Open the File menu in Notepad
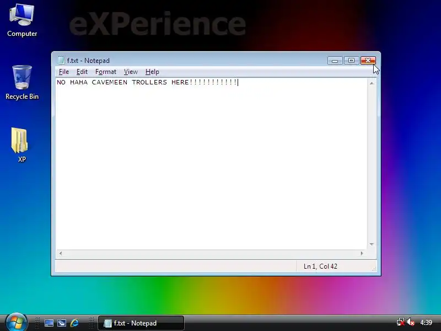The image size is (441, 331). coord(64,72)
